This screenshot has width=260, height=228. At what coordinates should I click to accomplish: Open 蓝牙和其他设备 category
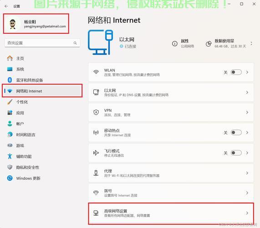(42, 80)
